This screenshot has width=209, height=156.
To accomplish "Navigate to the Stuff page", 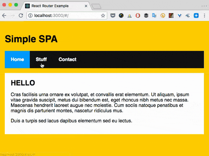I will (41, 59).
